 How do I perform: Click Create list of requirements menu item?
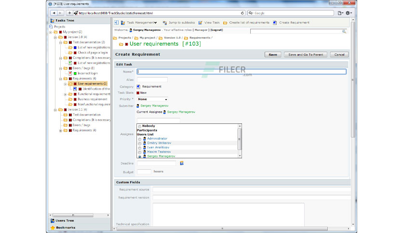click(249, 23)
